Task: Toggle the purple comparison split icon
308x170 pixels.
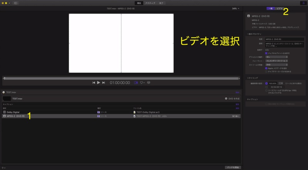Action: point(136,82)
